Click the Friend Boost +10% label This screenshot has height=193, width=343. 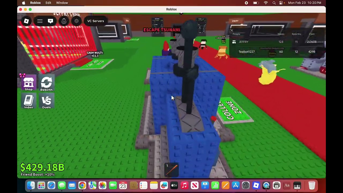(38, 175)
